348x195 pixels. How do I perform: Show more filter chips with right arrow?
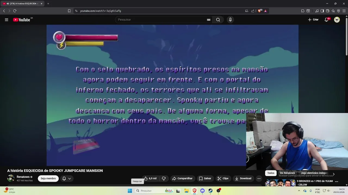pyautogui.click(x=334, y=174)
